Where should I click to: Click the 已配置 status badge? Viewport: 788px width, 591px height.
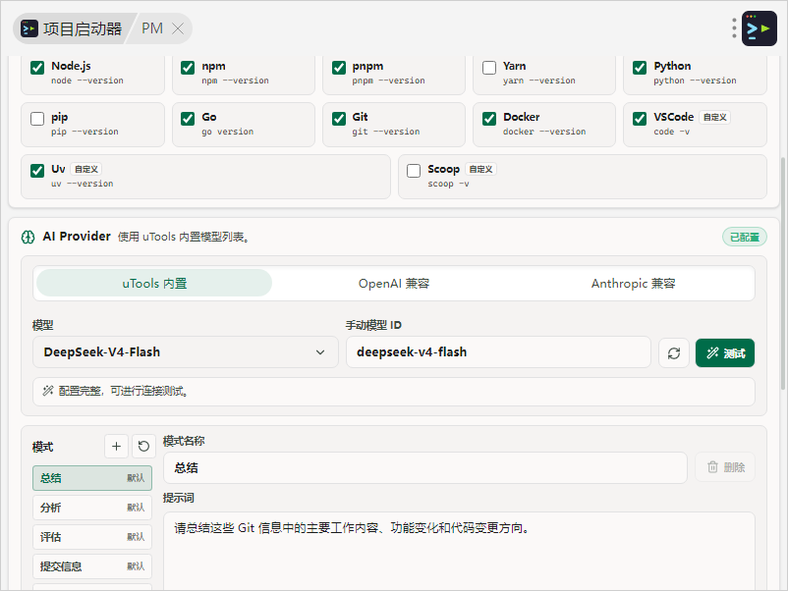(745, 237)
